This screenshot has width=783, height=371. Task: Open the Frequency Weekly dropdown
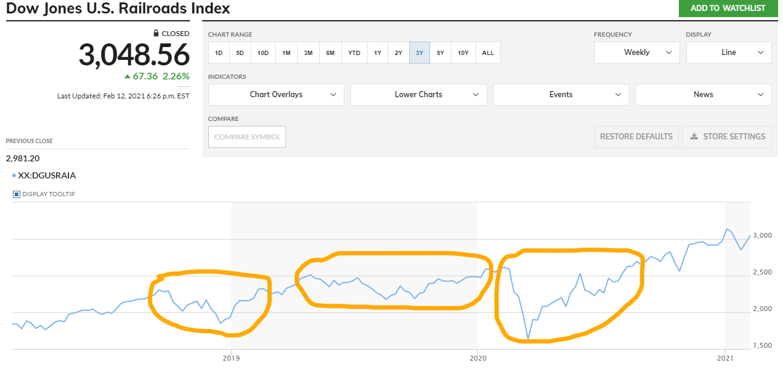coord(637,53)
